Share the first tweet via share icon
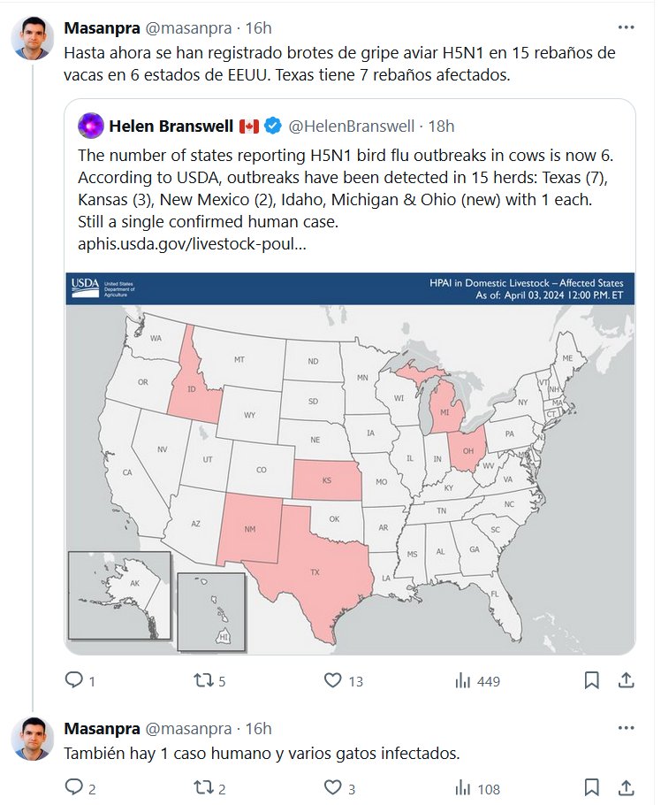This screenshot has height=805, width=661. pos(626,680)
